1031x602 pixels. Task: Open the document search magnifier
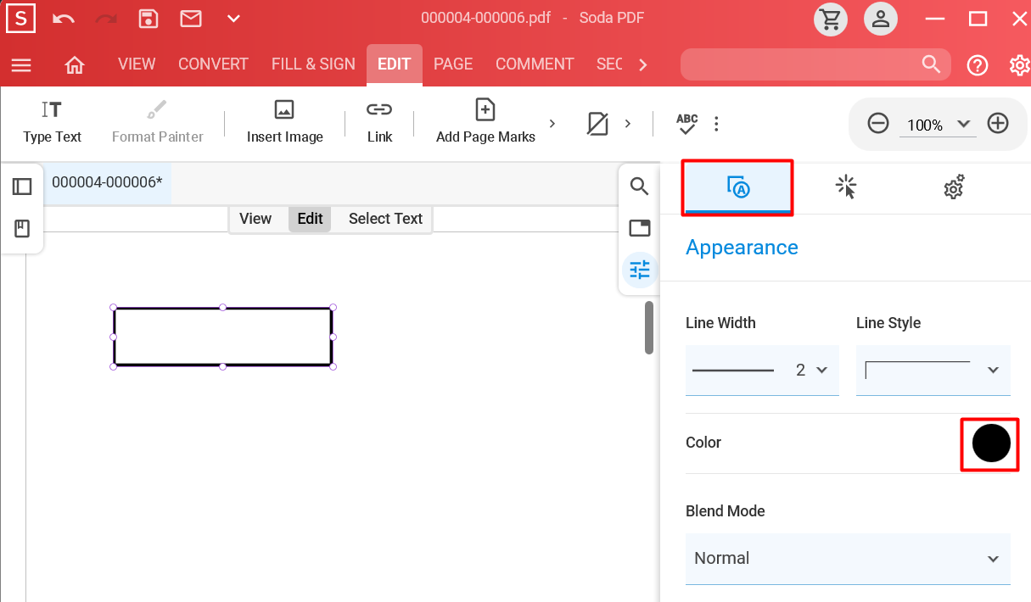tap(640, 187)
